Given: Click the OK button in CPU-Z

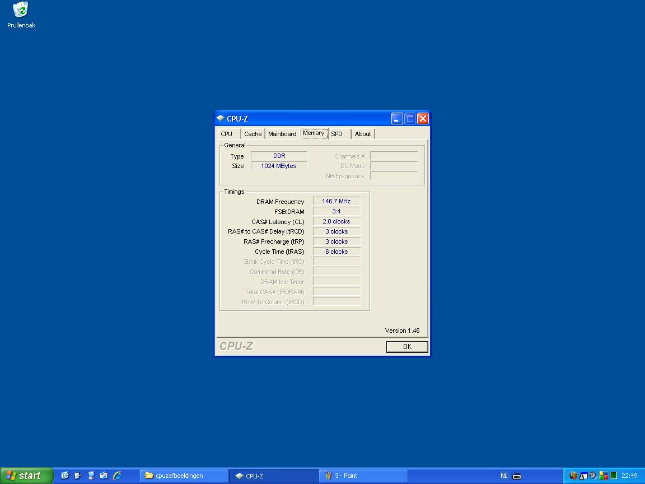Looking at the screenshot, I should pyautogui.click(x=407, y=347).
